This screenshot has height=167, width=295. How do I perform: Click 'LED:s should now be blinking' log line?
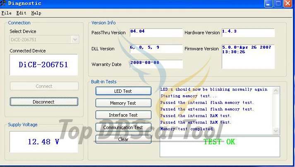(214, 89)
